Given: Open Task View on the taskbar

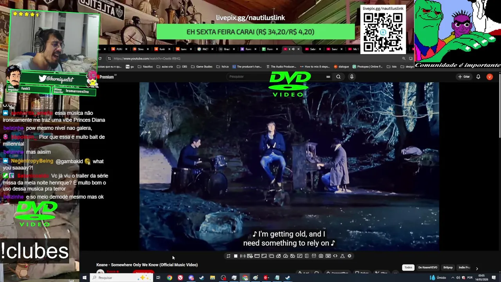Looking at the screenshot, I should [158, 278].
